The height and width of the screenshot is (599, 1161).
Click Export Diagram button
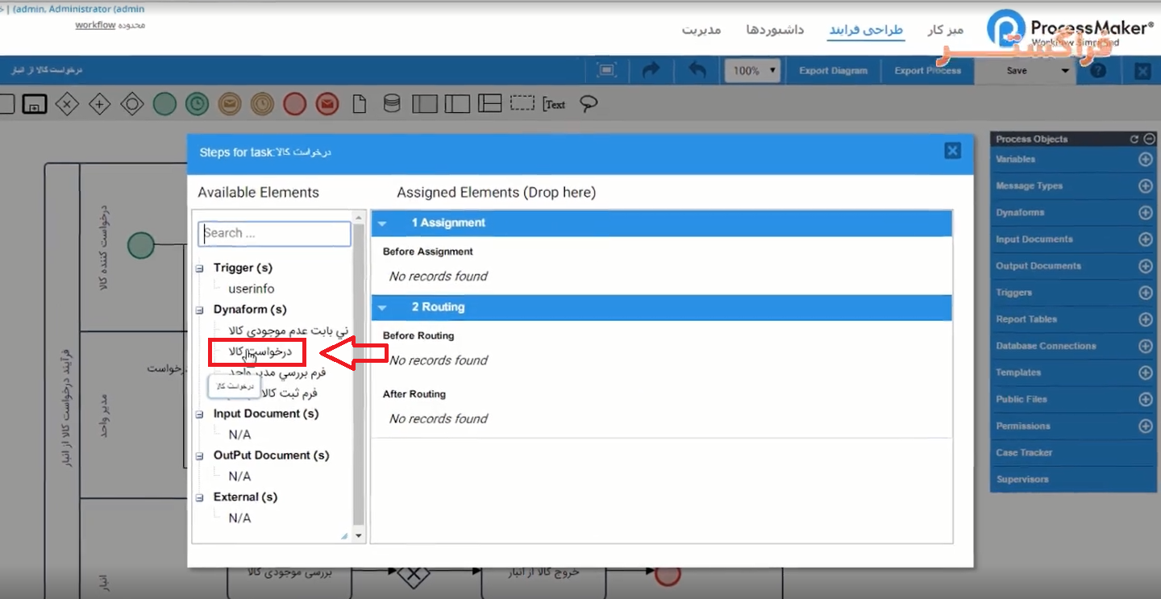(833, 71)
